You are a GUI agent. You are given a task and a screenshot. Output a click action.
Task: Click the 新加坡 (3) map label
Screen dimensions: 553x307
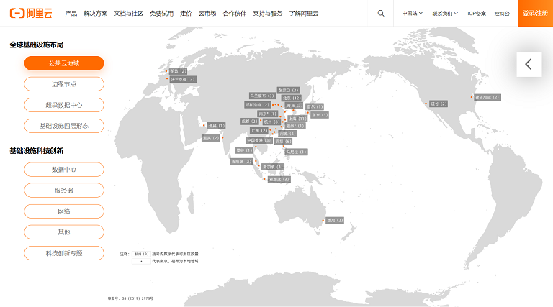[x=273, y=167]
